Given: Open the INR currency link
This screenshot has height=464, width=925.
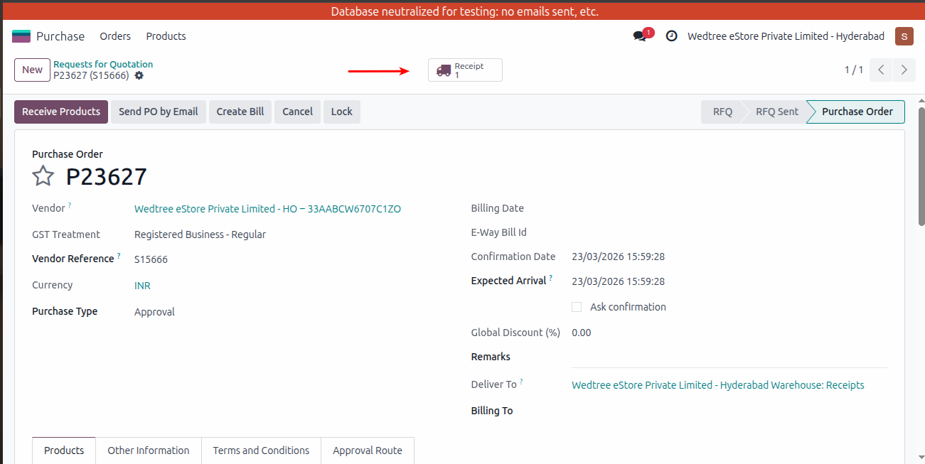Looking at the screenshot, I should point(142,286).
